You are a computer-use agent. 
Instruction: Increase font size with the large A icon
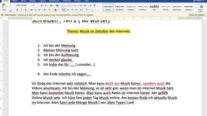tap(42, 5)
